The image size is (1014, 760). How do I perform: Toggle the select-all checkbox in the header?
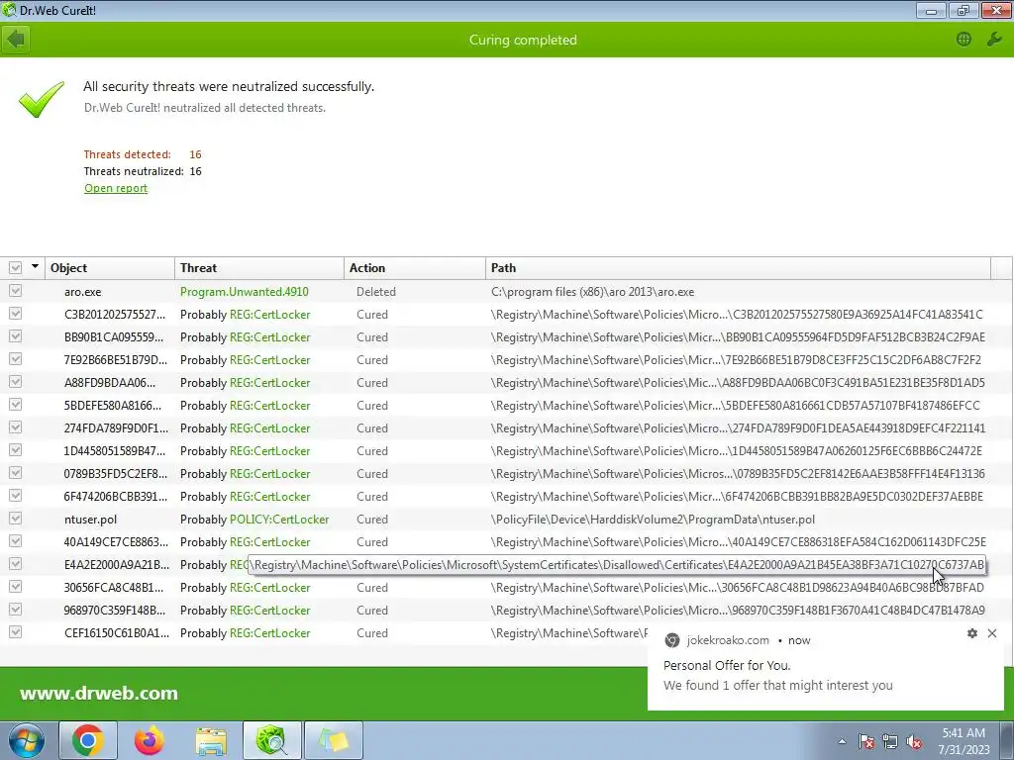16,267
